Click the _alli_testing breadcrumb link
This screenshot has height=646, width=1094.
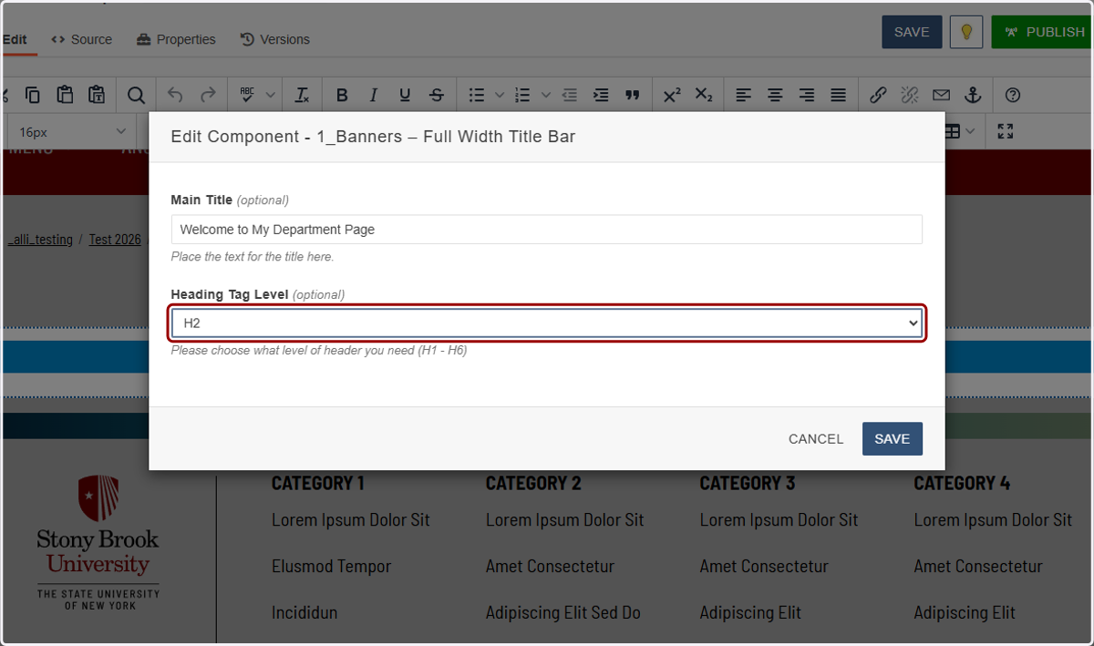(41, 240)
